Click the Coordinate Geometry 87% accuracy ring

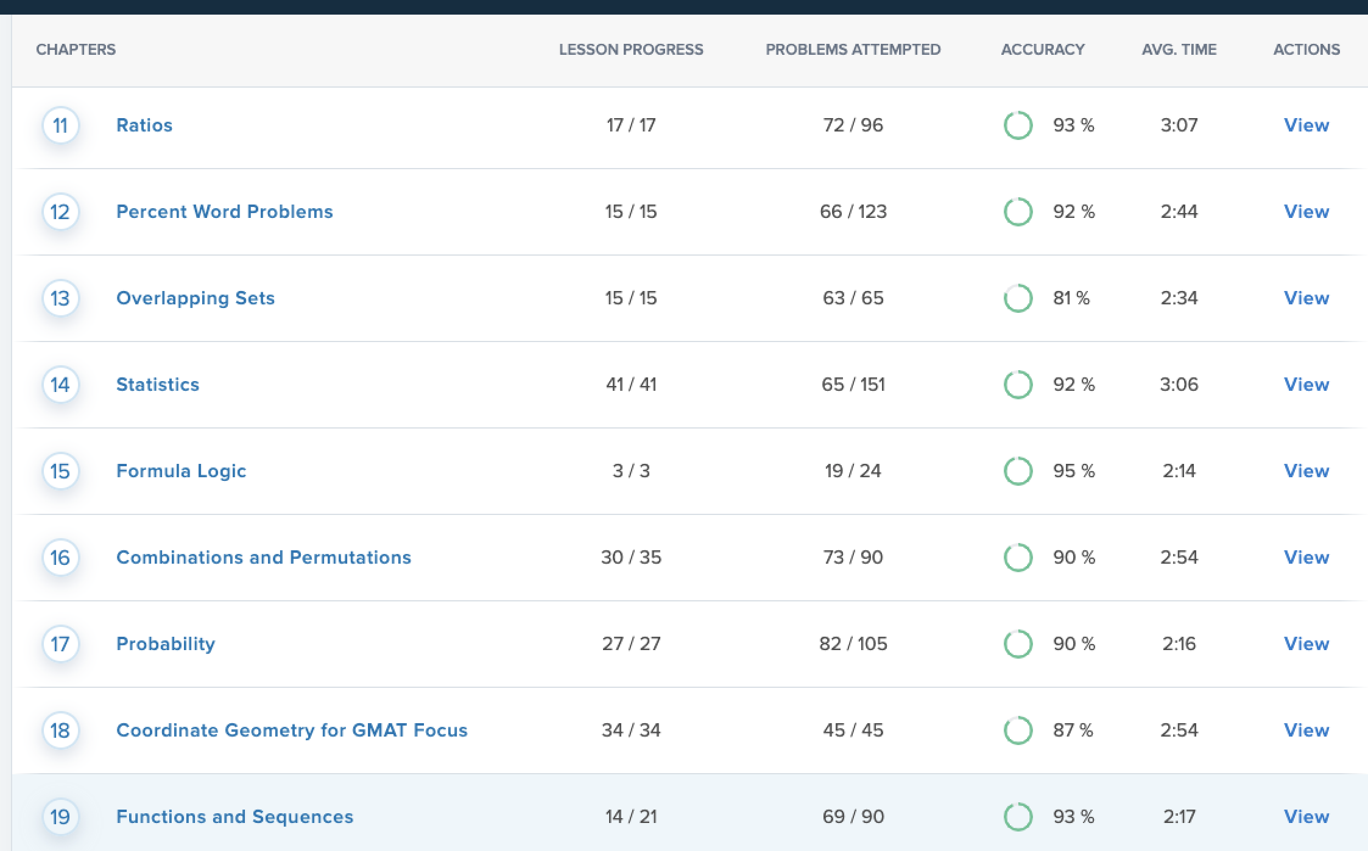pos(1018,730)
